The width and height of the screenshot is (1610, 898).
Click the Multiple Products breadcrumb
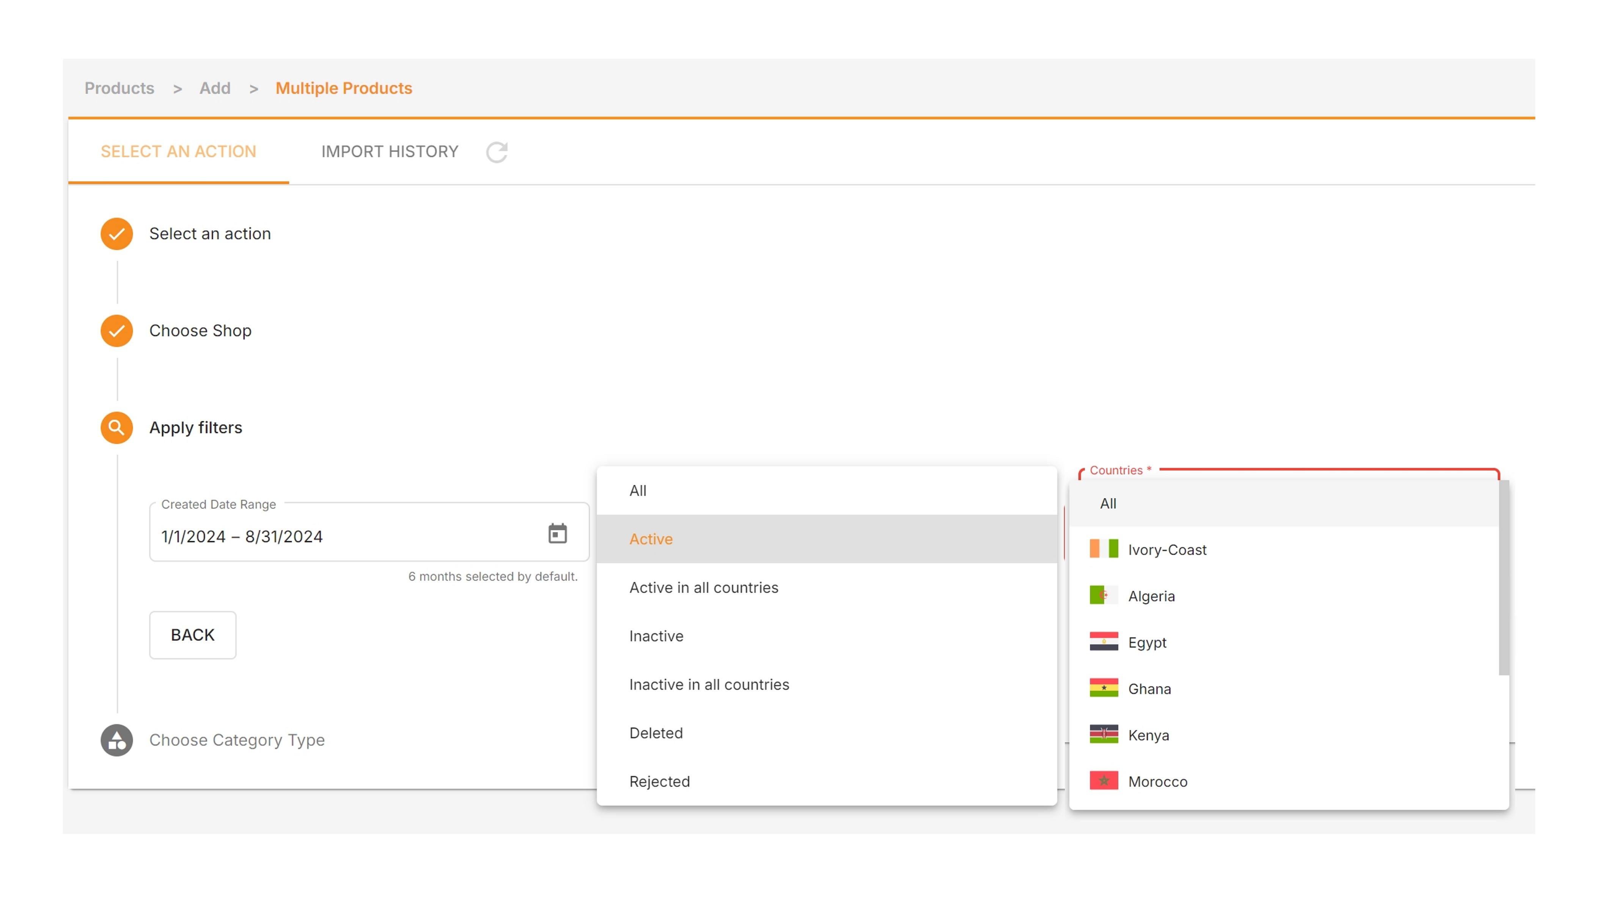pos(344,88)
